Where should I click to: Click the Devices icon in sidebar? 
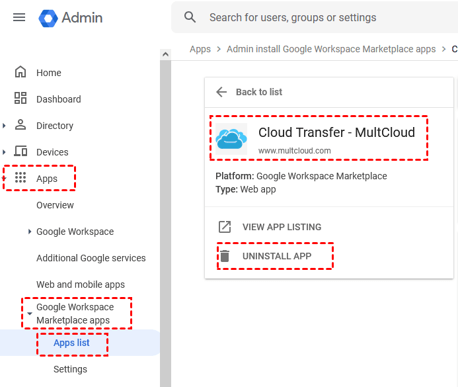point(20,151)
